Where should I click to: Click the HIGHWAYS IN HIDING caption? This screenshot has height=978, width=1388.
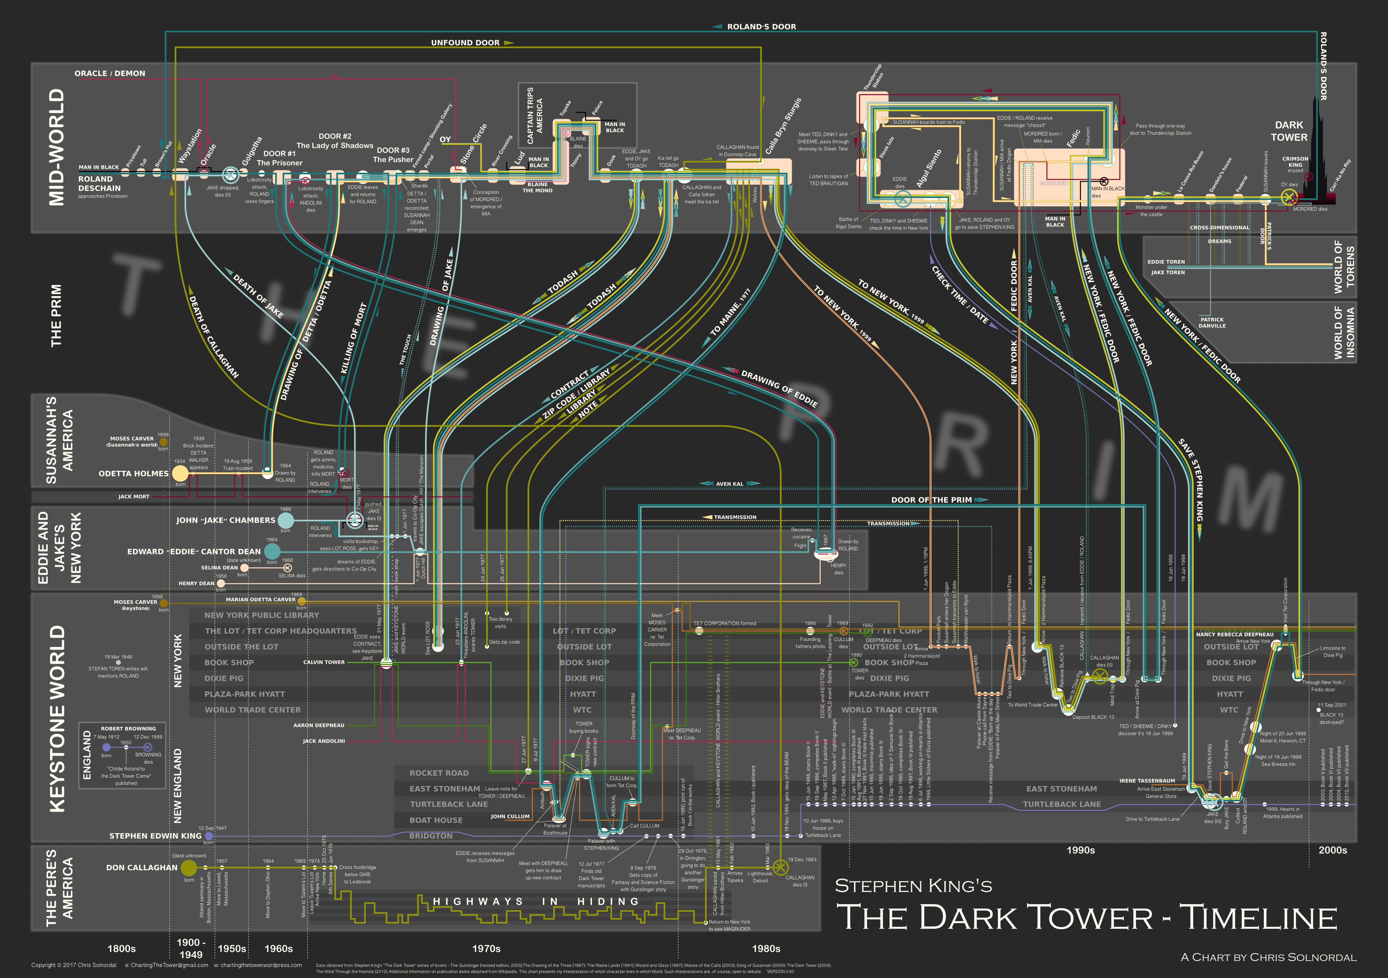535,901
